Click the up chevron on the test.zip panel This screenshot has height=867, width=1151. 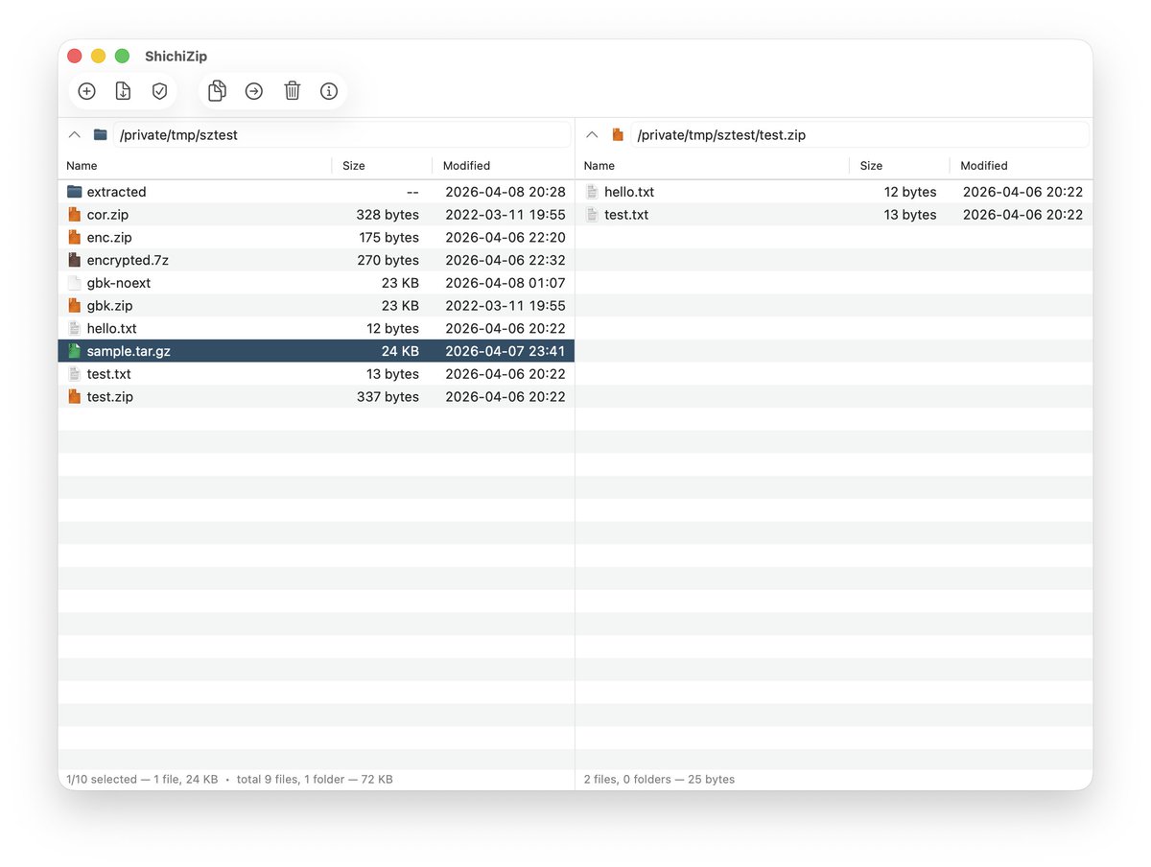coord(592,134)
